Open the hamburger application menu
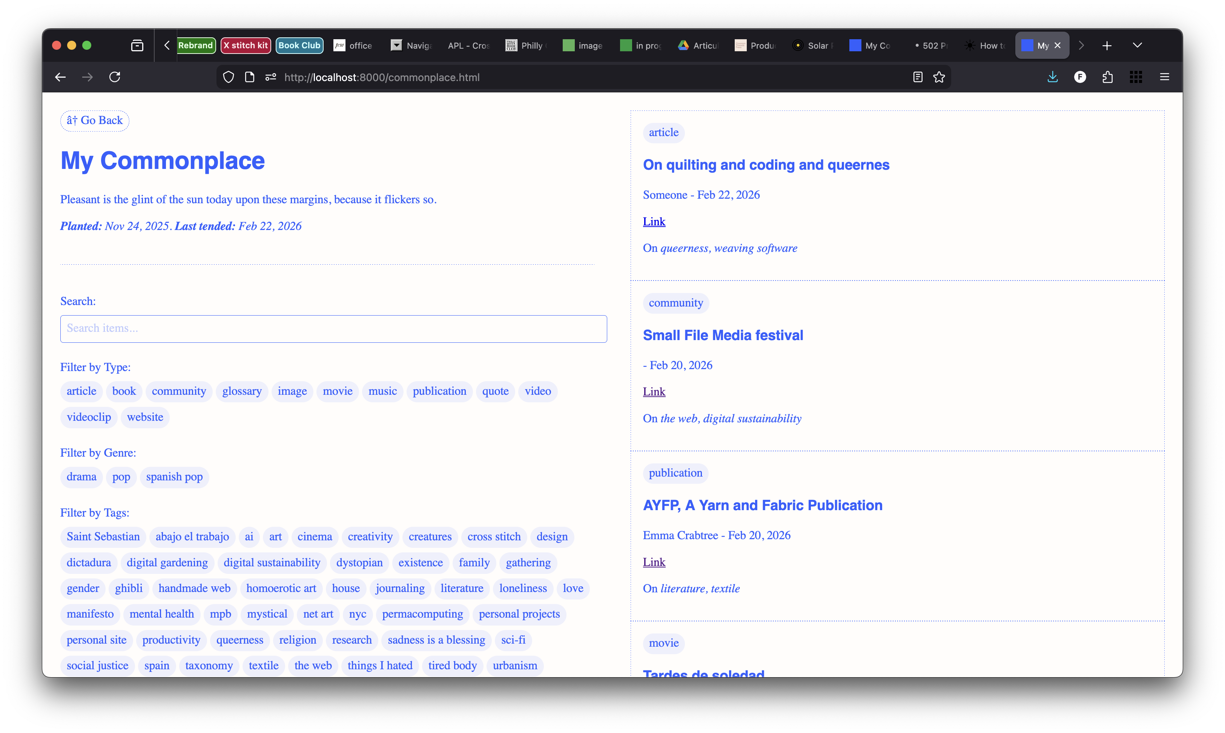This screenshot has width=1225, height=733. (x=1164, y=77)
